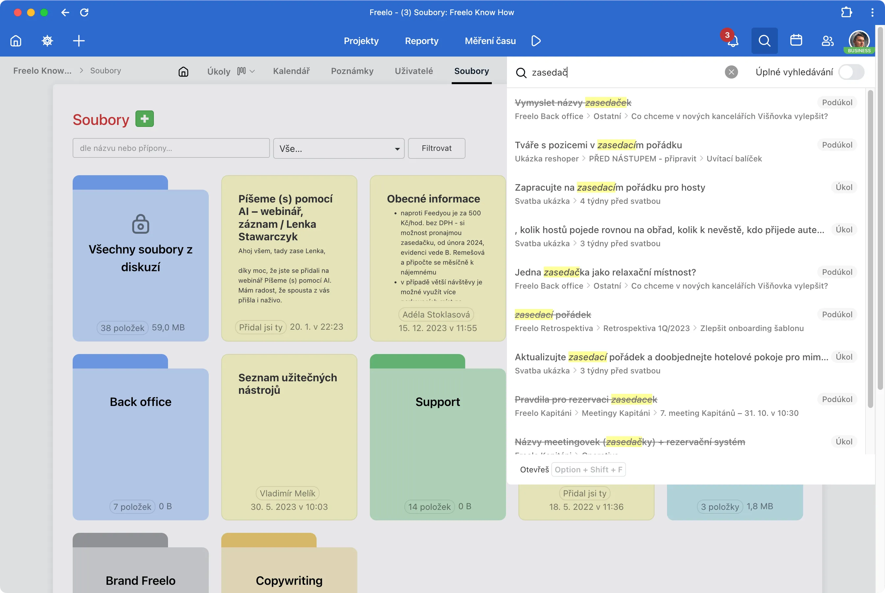Open the Všechny soubory z diskuzí folder

point(141,259)
